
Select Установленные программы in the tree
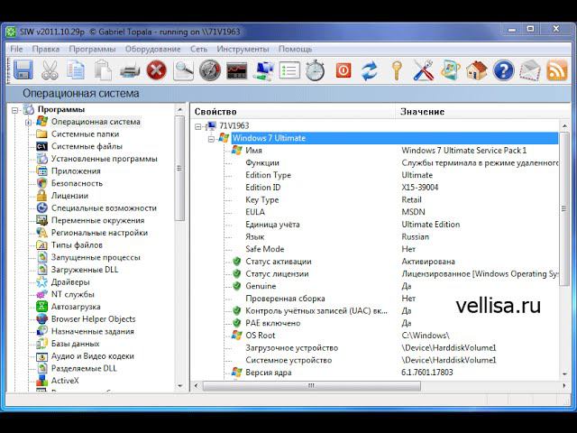(x=105, y=159)
